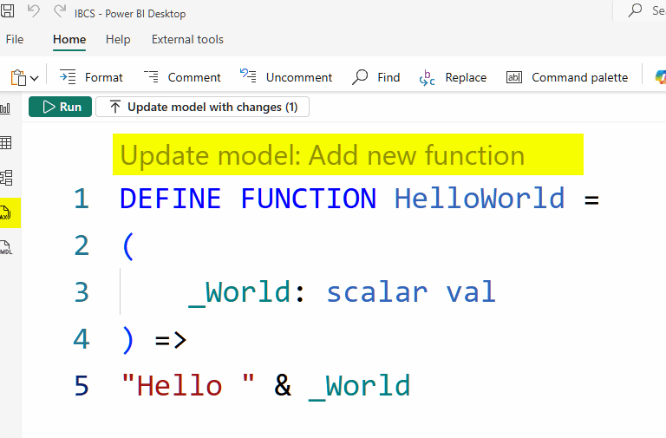666x438 pixels.
Task: Click HelloWorld function name on line 1
Action: (480, 199)
